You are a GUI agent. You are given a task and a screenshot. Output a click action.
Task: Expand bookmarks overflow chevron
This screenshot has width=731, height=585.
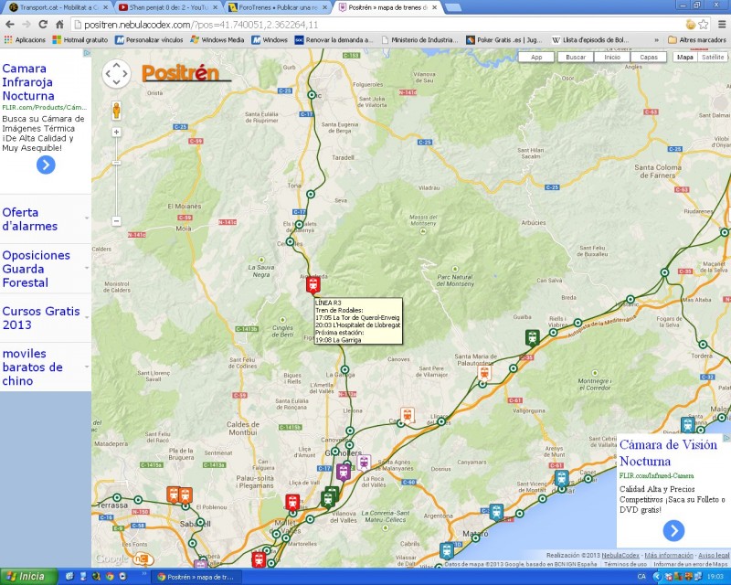pyautogui.click(x=656, y=40)
